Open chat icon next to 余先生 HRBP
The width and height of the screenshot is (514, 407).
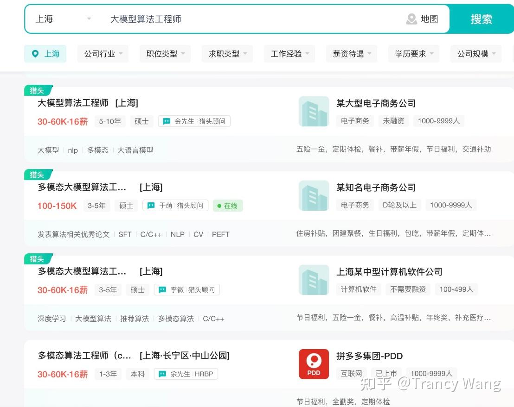162,374
